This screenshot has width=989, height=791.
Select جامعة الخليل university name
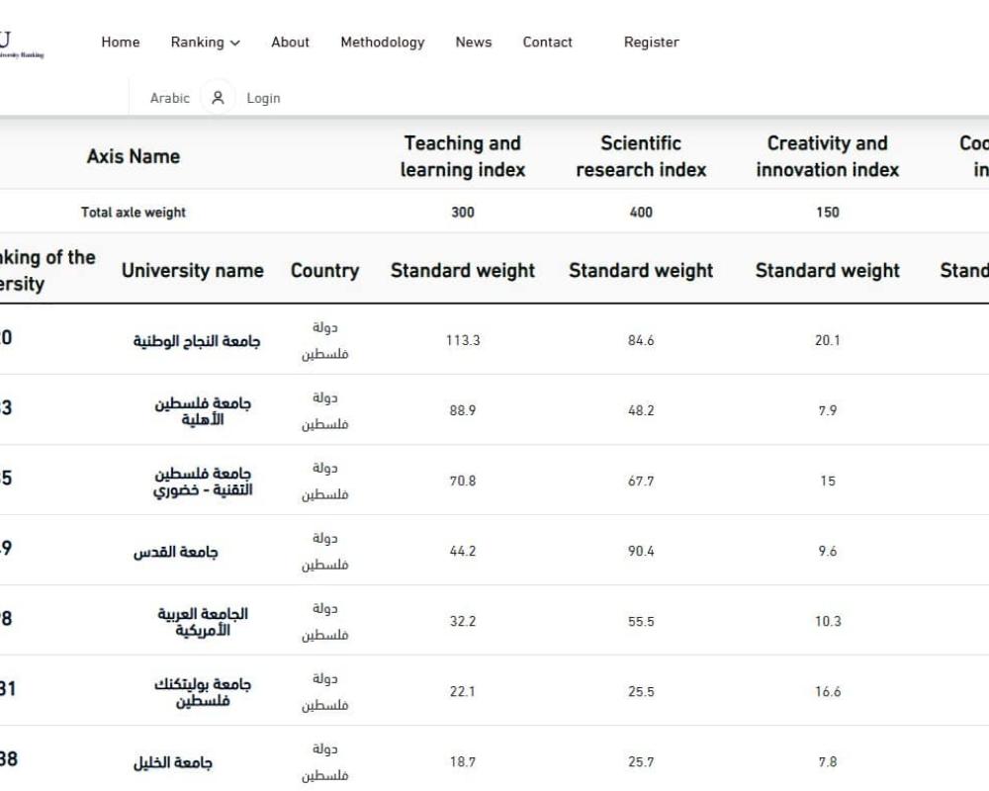pos(173,762)
